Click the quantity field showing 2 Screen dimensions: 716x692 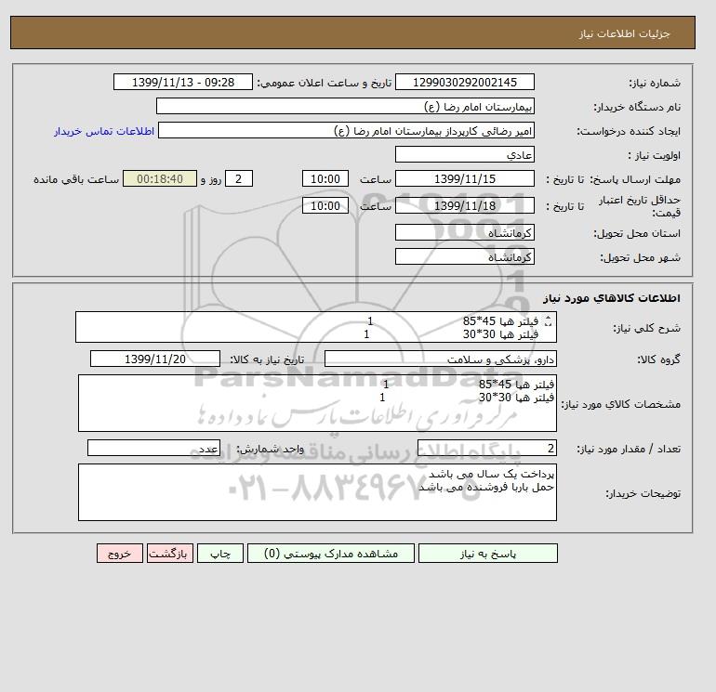coord(486,448)
